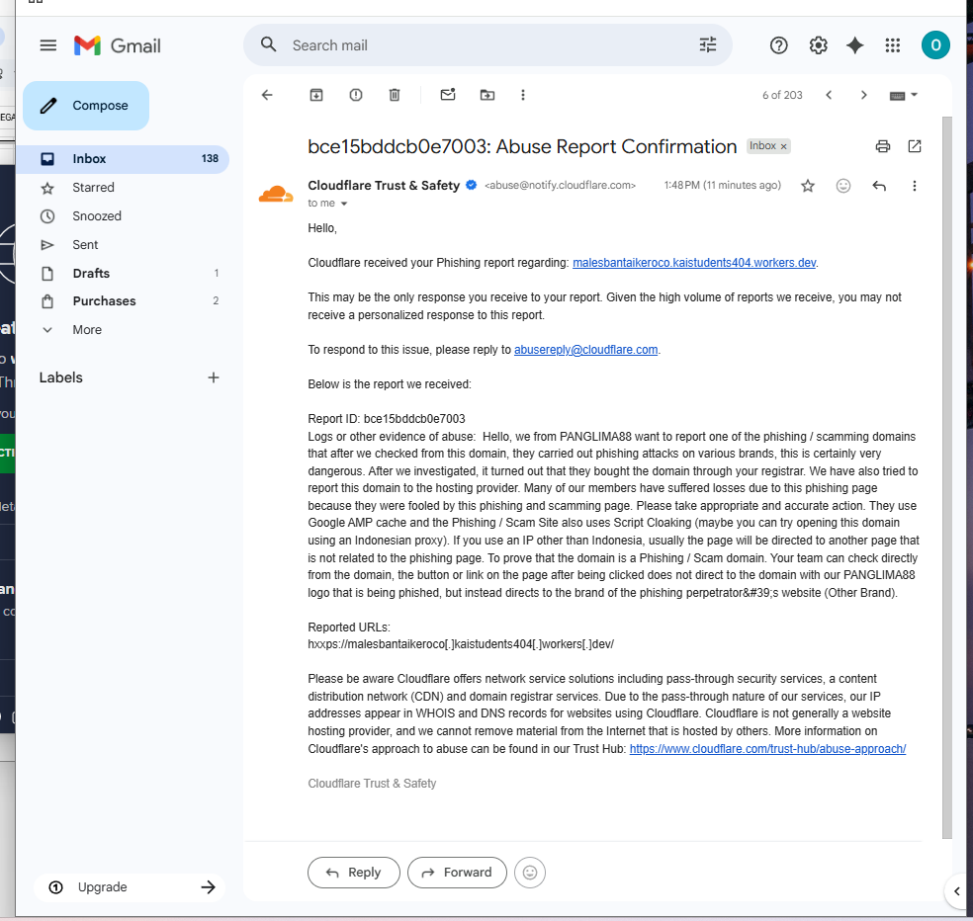The height and width of the screenshot is (921, 973).
Task: Go to newer email arrow
Action: coord(829,95)
